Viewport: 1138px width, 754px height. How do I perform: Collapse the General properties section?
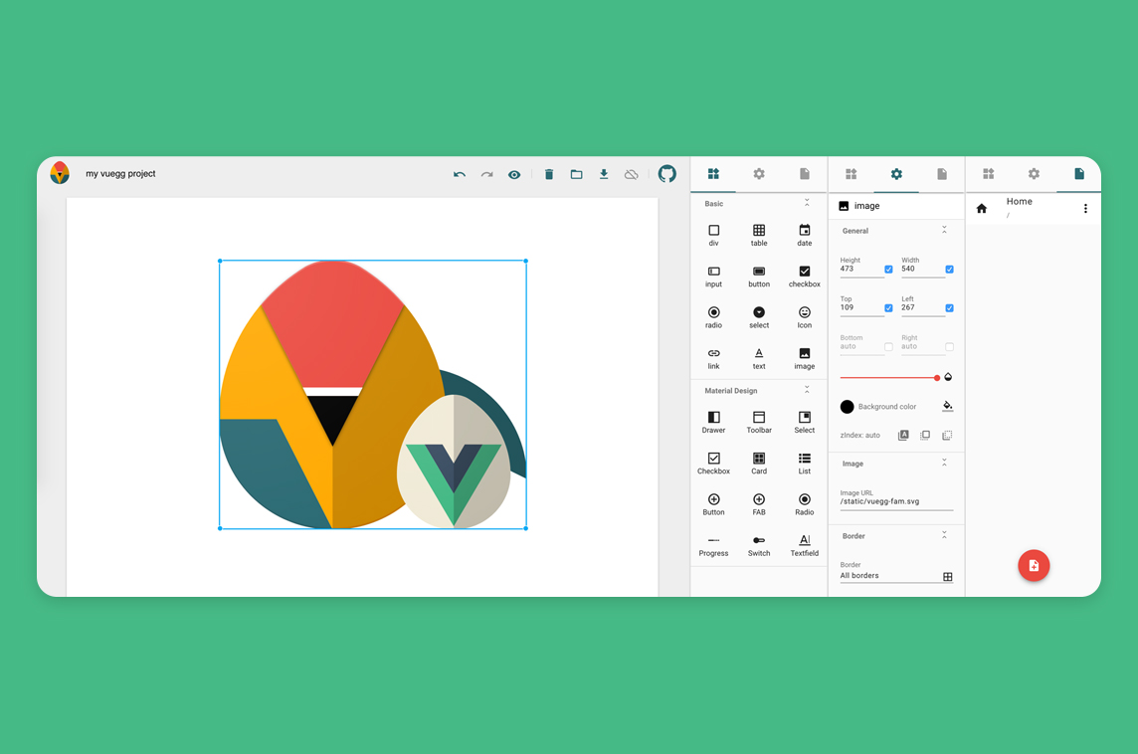pyautogui.click(x=944, y=230)
